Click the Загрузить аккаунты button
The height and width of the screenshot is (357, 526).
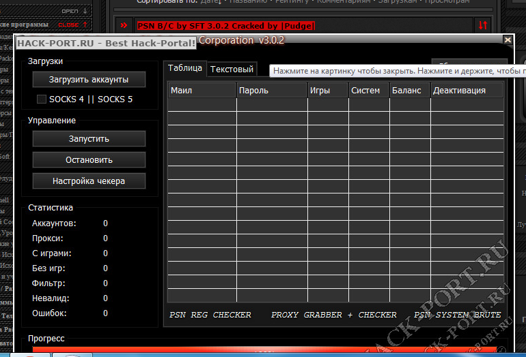[x=89, y=79]
